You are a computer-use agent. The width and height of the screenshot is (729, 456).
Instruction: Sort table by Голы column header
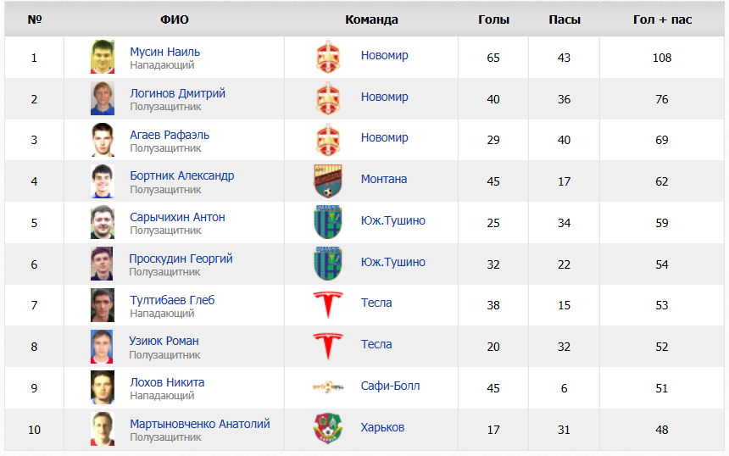click(493, 19)
